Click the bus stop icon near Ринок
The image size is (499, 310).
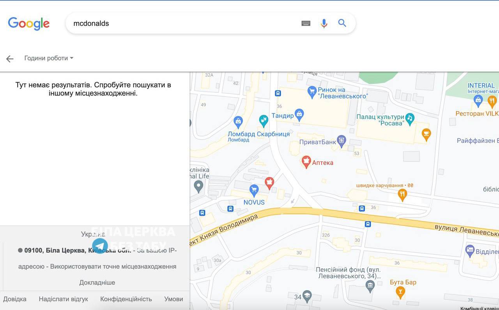click(x=278, y=93)
